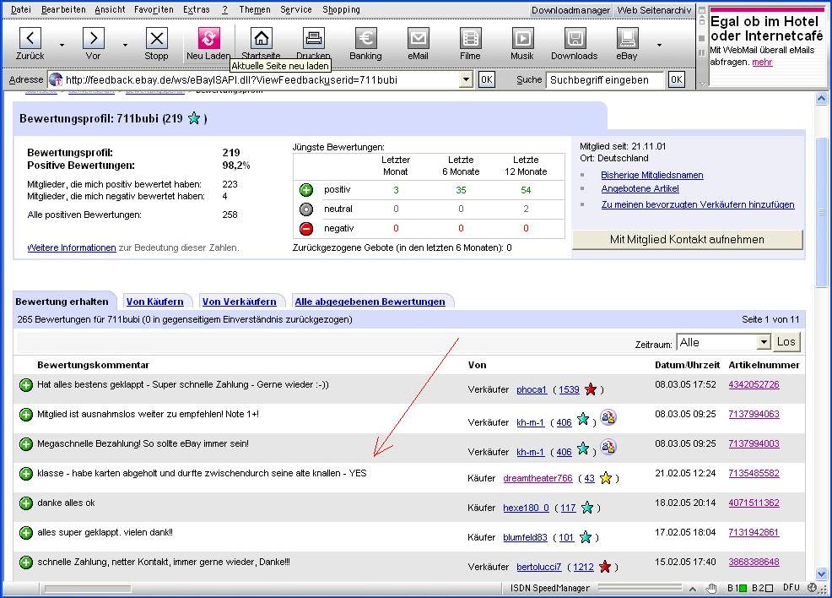This screenshot has height=598, width=832.
Task: Go forward with the Vor arrow icon
Action: coord(93,38)
